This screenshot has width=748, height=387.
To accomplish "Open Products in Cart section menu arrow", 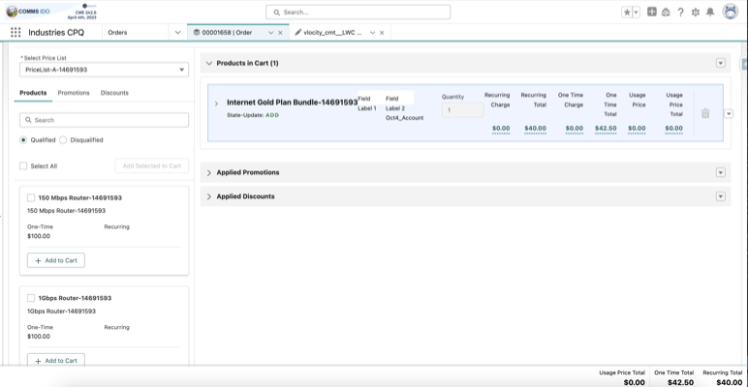I will coord(721,63).
